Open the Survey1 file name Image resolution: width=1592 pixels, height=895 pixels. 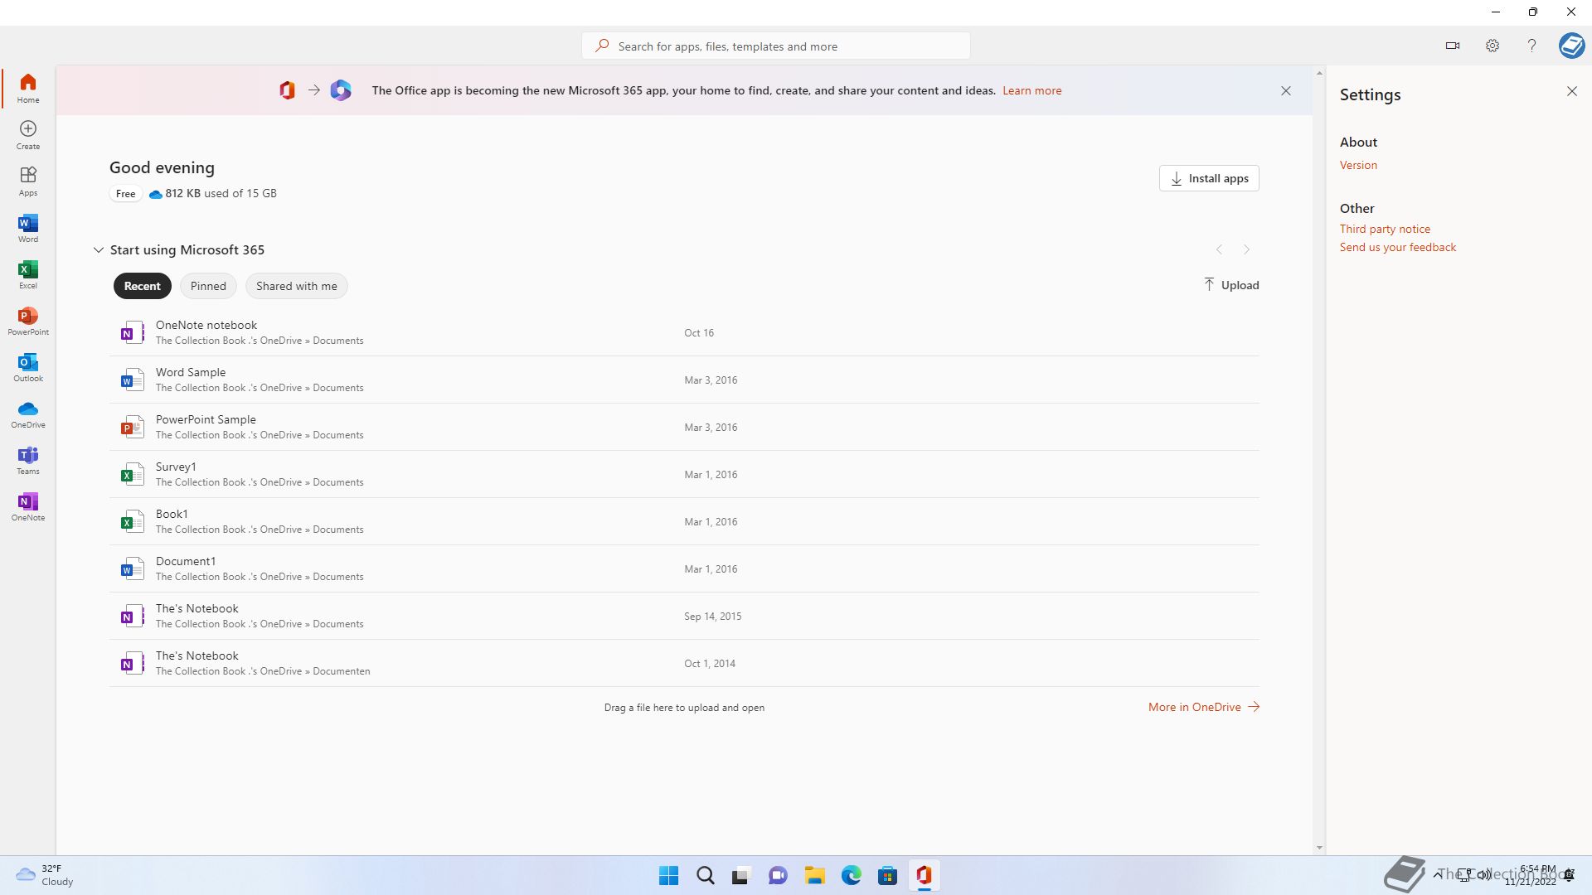pyautogui.click(x=176, y=467)
